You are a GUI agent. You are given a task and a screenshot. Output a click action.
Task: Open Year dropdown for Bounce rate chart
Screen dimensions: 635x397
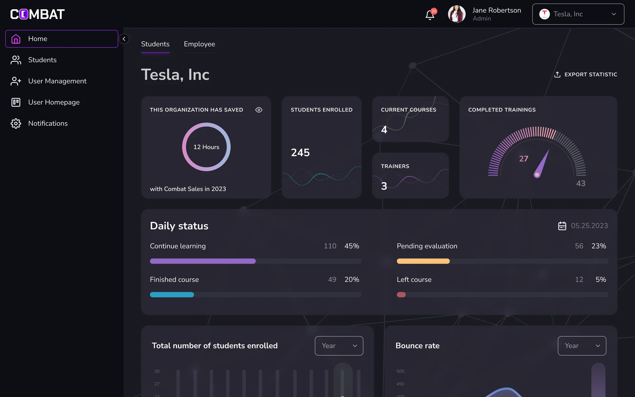tap(582, 346)
